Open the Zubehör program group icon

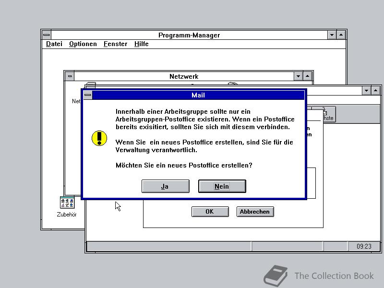point(67,206)
